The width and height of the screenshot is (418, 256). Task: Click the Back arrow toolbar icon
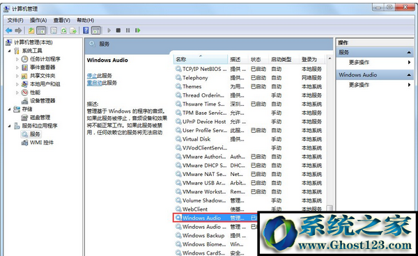[9, 31]
